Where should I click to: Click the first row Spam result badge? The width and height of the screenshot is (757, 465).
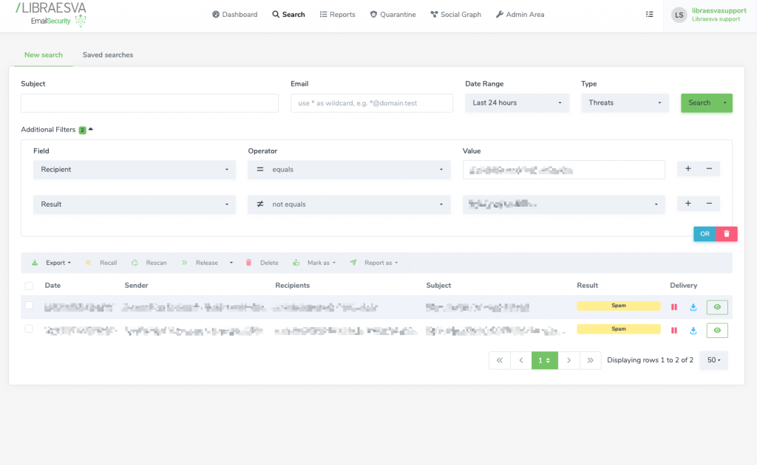click(619, 306)
